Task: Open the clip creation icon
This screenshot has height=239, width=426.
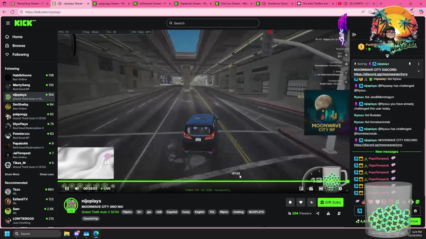Action: 311,189
